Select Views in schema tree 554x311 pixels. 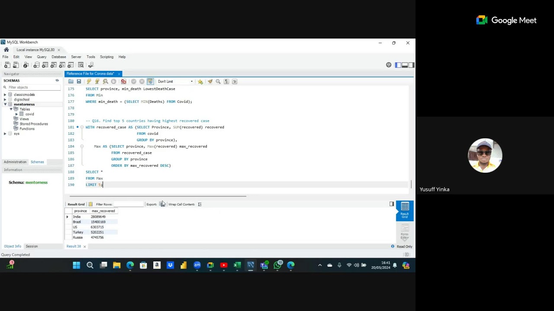(24, 119)
